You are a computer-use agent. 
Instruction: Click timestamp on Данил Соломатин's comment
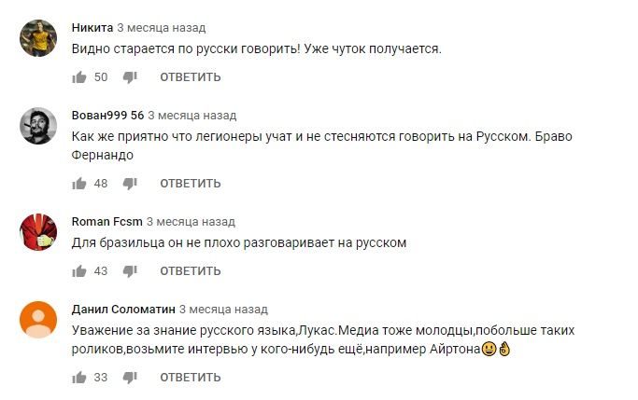click(x=223, y=310)
